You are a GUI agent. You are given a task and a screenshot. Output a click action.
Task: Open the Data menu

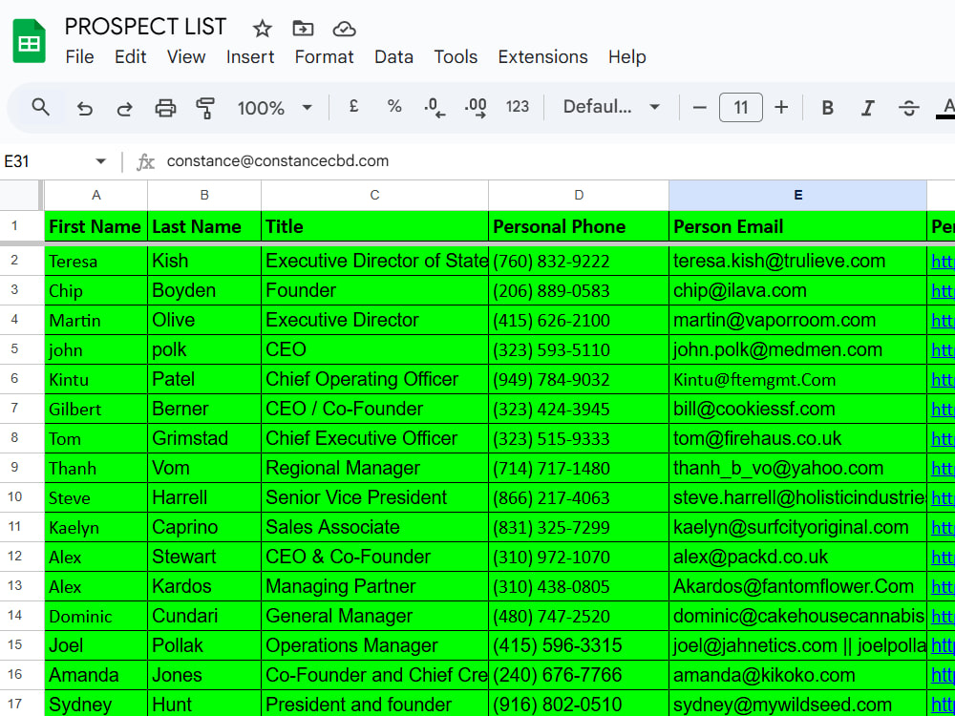(393, 56)
